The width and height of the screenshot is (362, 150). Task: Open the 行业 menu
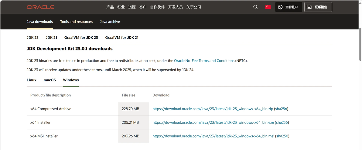coord(121,7)
